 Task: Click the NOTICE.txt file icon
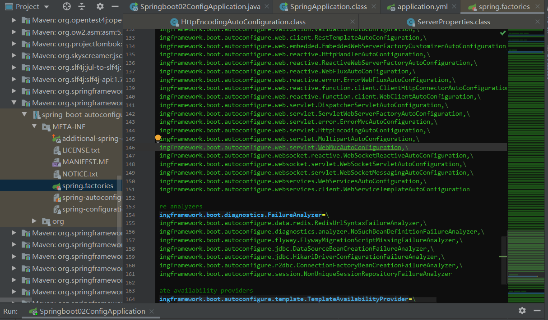[57, 174]
